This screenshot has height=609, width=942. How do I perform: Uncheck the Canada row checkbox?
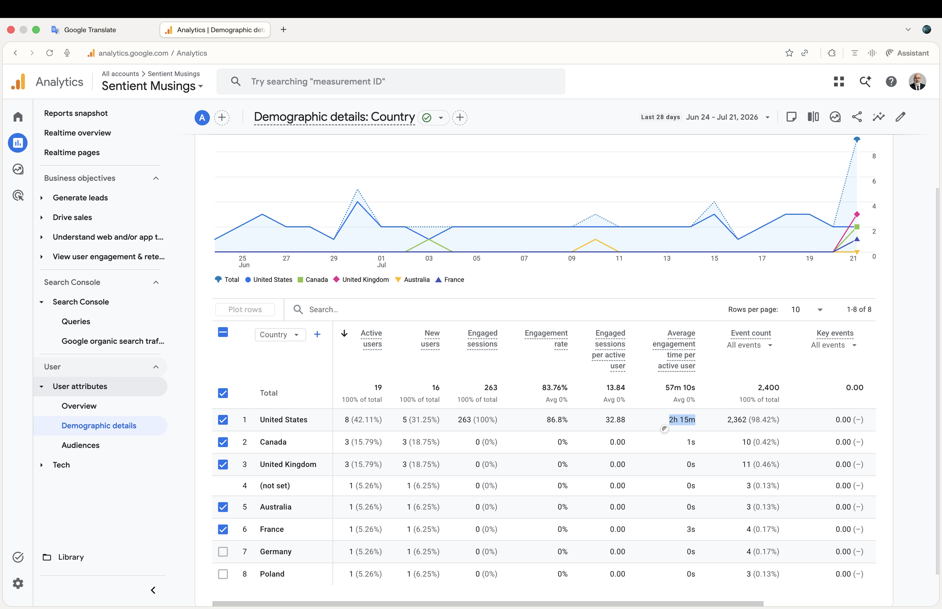pos(223,442)
